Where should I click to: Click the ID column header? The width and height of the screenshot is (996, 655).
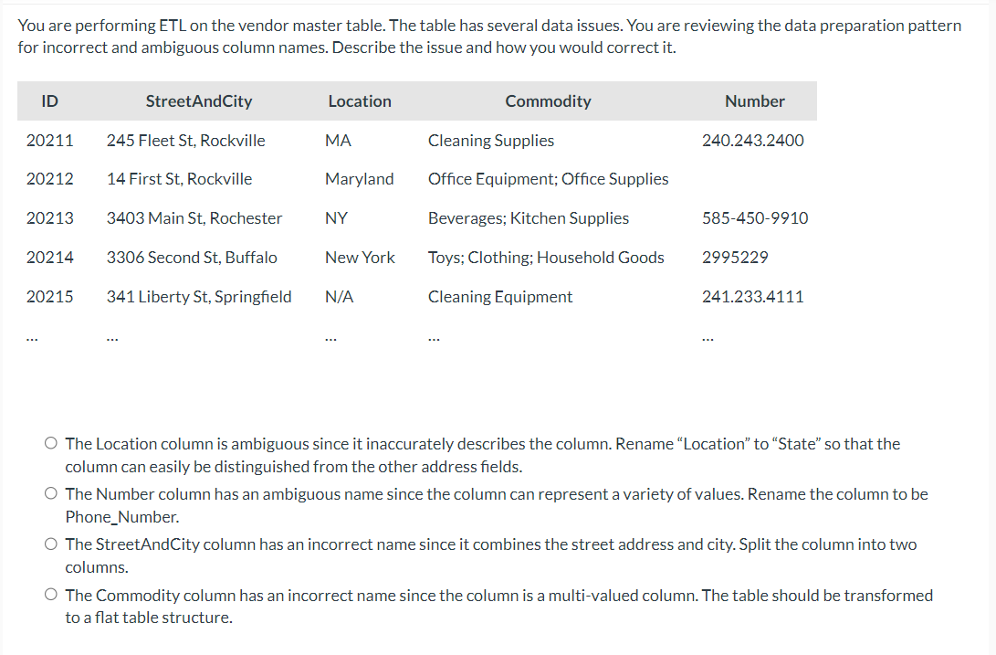tap(49, 100)
